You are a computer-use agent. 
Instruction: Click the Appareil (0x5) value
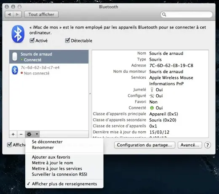[x=163, y=114]
